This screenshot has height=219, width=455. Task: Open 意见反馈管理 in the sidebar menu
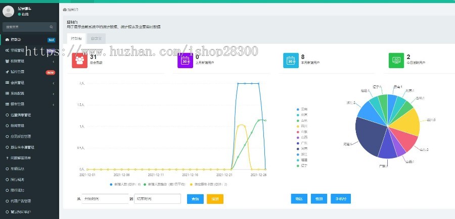30,136
